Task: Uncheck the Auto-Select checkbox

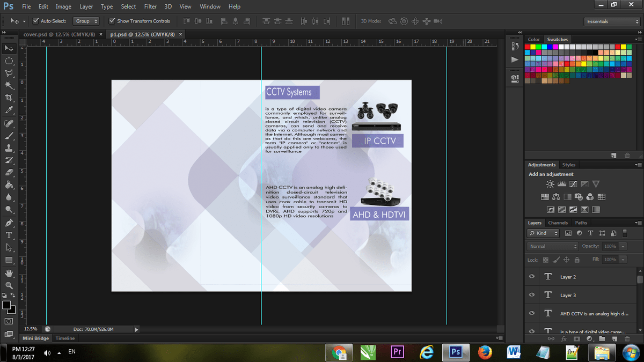Action: click(36, 21)
